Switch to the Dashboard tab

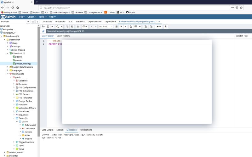click(x=47, y=21)
